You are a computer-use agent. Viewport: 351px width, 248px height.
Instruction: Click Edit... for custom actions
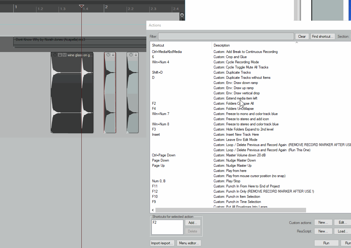point(343,222)
